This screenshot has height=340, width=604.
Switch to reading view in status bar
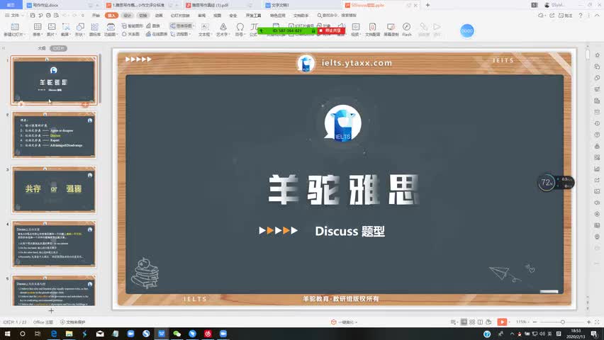point(480,322)
